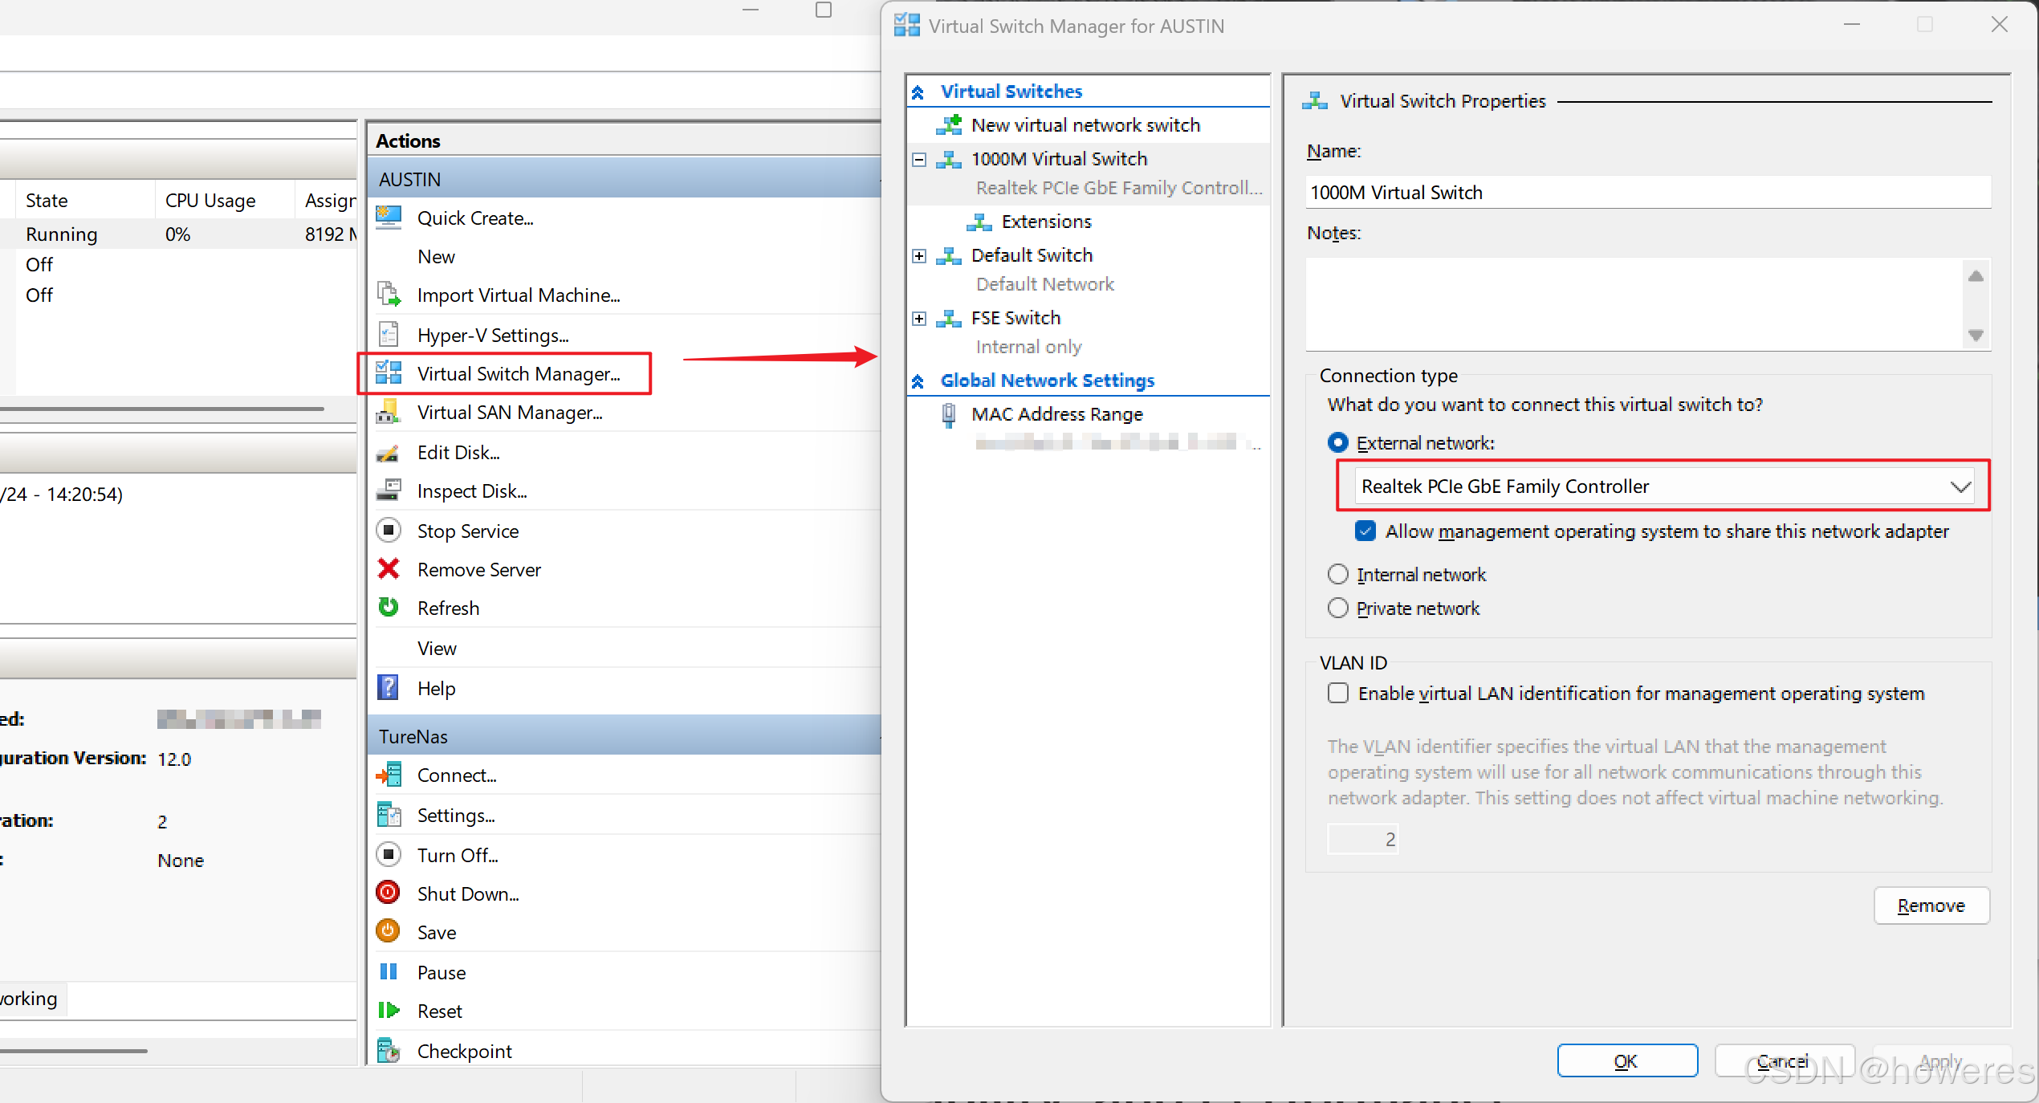This screenshot has width=2039, height=1103.
Task: Collapse the 1000M Virtual Switch node
Action: [919, 159]
